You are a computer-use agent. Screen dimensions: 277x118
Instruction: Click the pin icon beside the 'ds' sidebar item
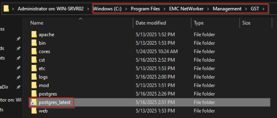[x=18, y=48]
